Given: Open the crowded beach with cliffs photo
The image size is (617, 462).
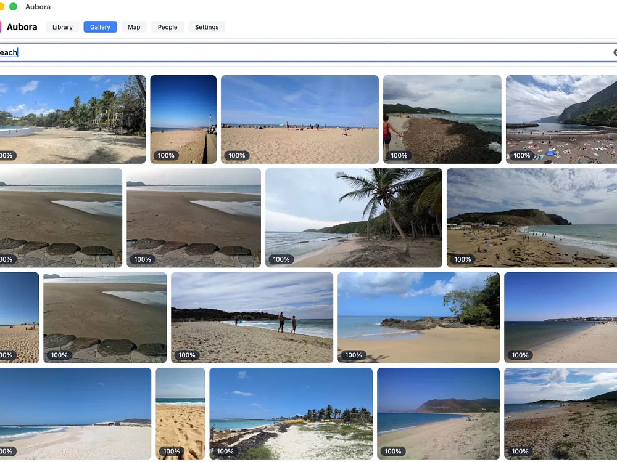Looking at the screenshot, I should tap(561, 120).
